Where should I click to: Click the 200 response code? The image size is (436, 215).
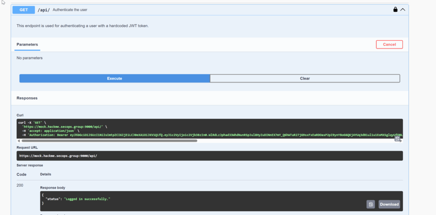[x=20, y=186]
